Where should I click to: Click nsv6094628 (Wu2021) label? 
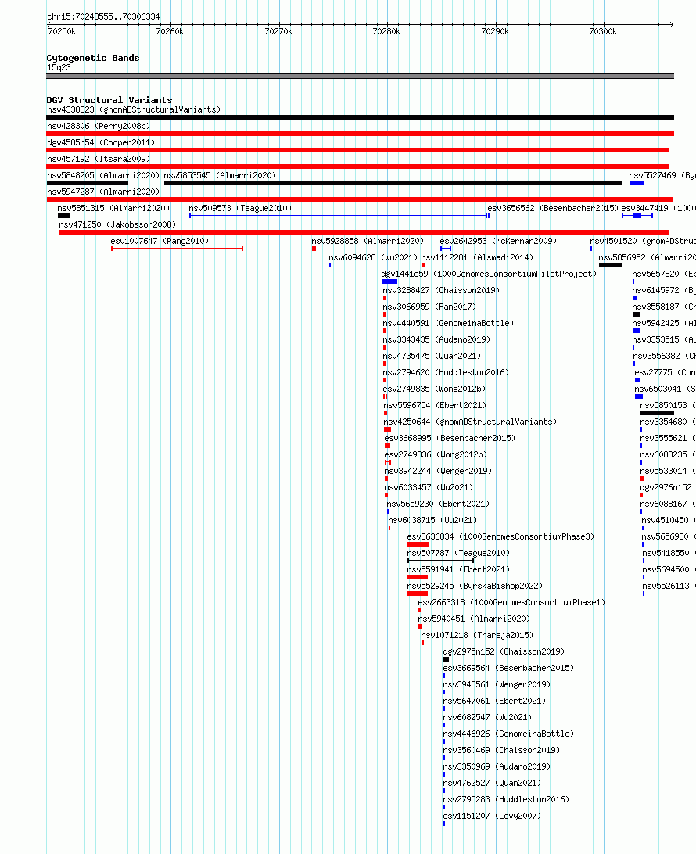pyautogui.click(x=373, y=257)
